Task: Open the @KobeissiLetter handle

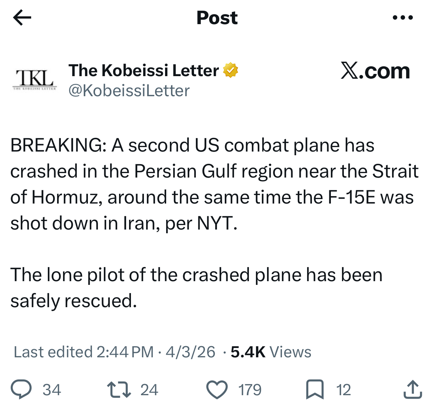Action: (129, 91)
